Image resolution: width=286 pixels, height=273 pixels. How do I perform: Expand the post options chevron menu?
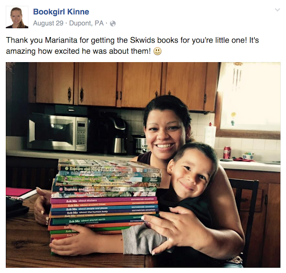[278, 10]
